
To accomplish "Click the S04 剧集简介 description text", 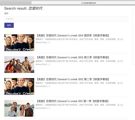I will coord(79,41).
